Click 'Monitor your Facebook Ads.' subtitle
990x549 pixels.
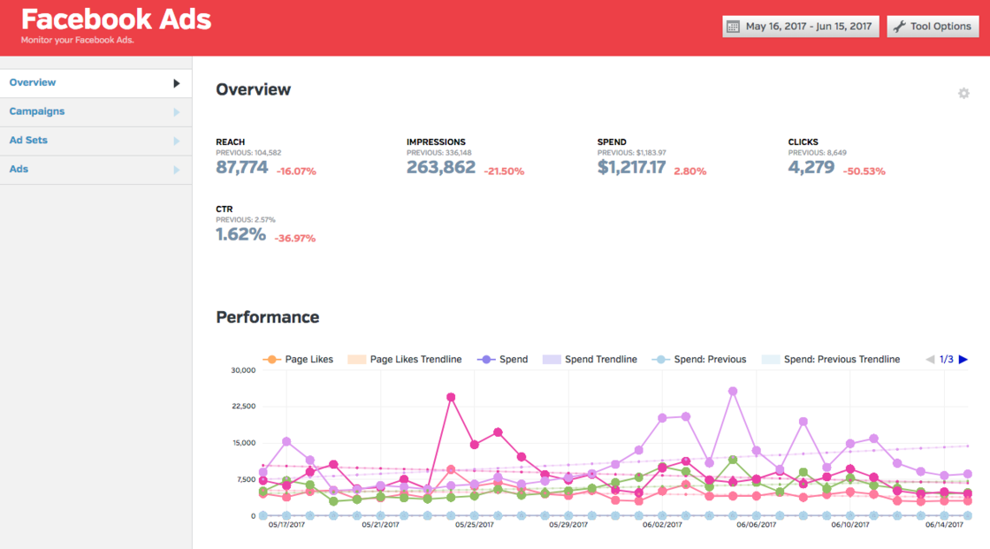click(x=78, y=41)
